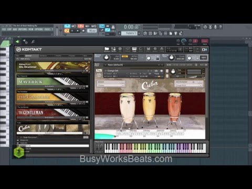
Task: Open the Cuba INSTRUMENT dropdown
Action: [x=188, y=85]
